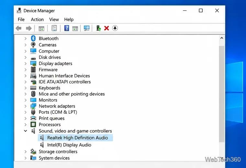
Task: Click the Display adapters icon
Action: click(33, 63)
